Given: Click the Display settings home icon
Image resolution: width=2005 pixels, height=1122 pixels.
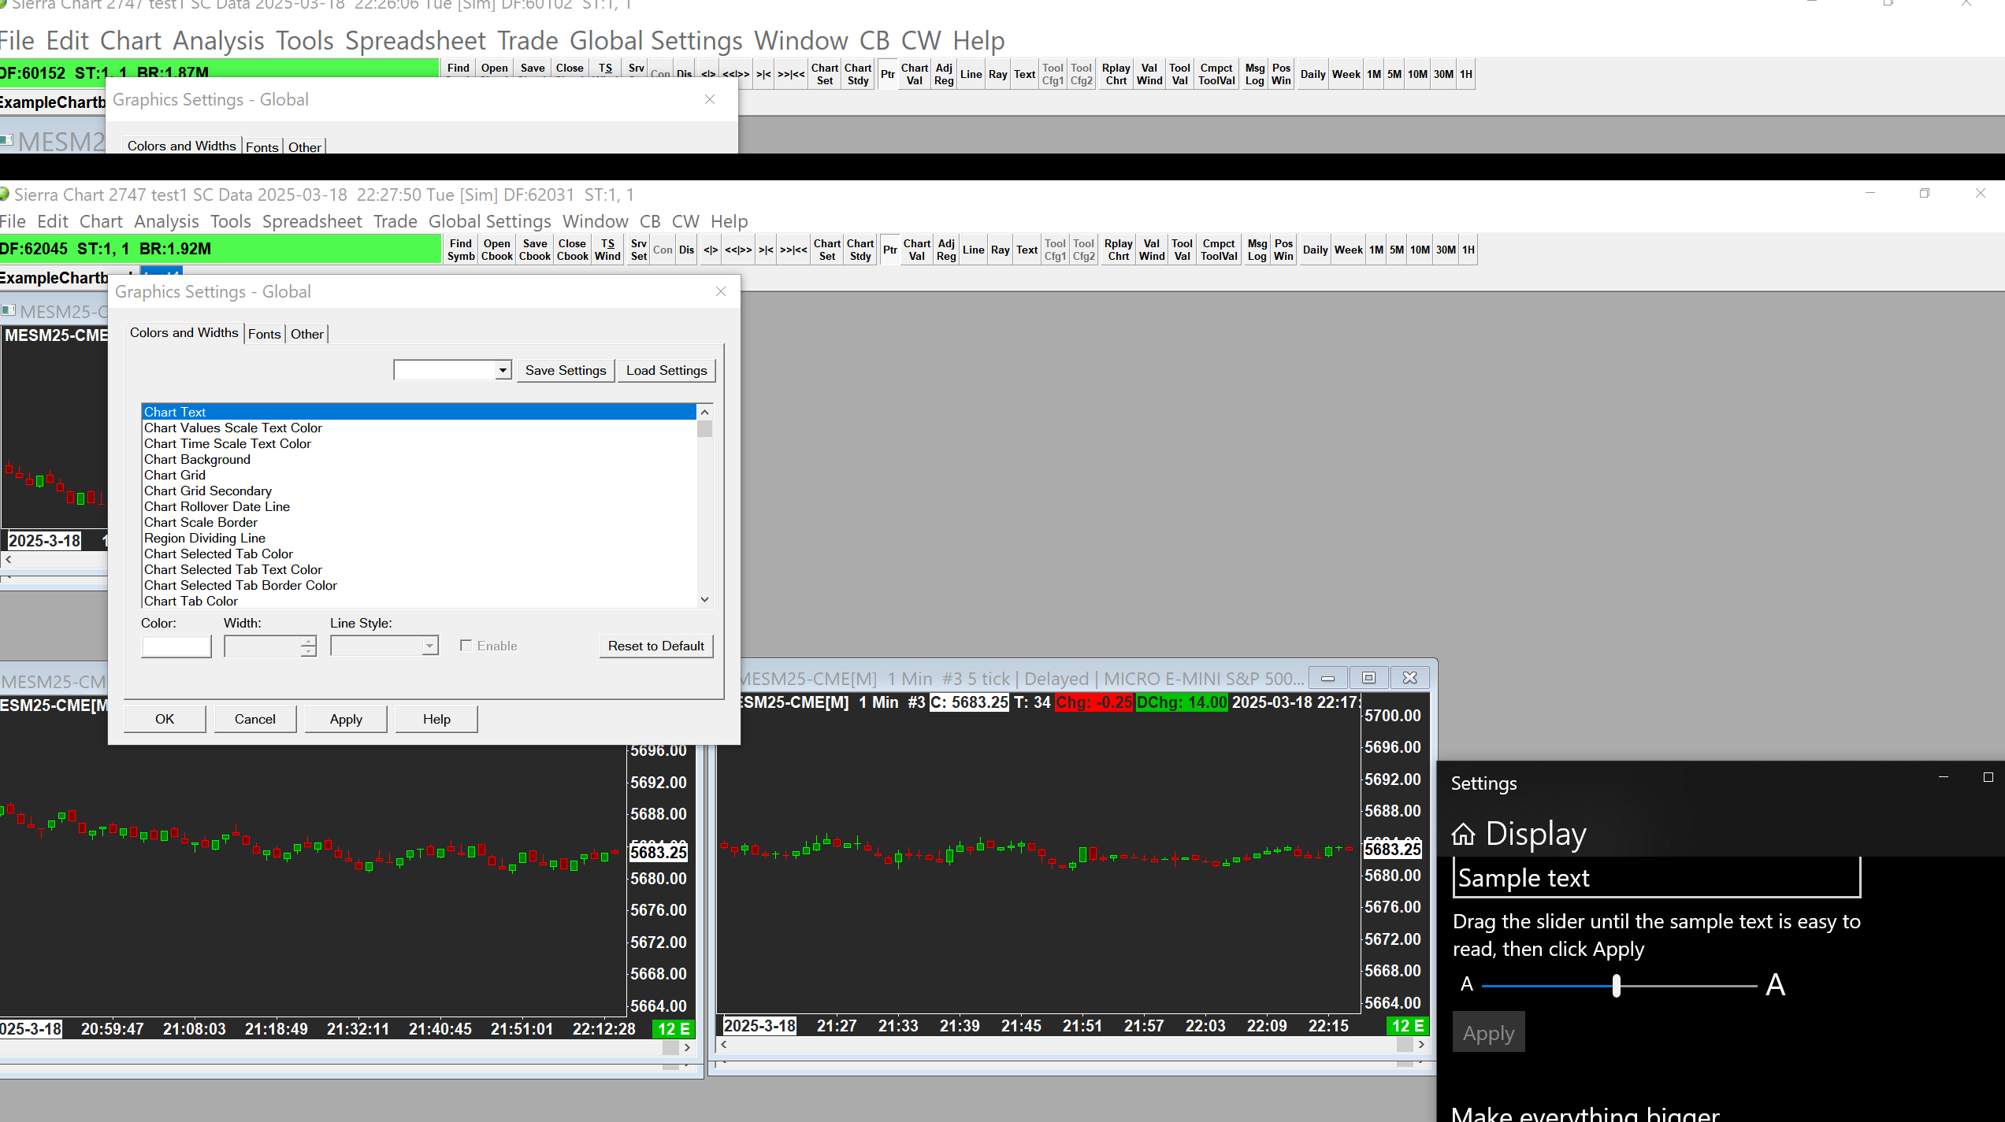Looking at the screenshot, I should [x=1463, y=834].
